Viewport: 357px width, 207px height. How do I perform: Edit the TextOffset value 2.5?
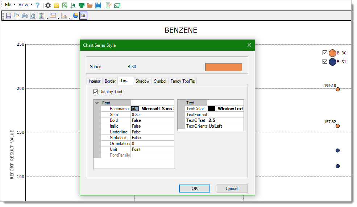pos(225,120)
